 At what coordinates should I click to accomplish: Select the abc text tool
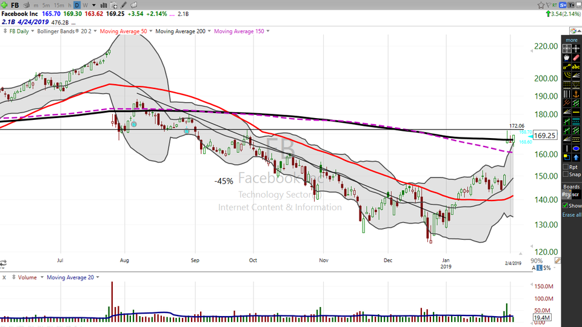tap(576, 67)
